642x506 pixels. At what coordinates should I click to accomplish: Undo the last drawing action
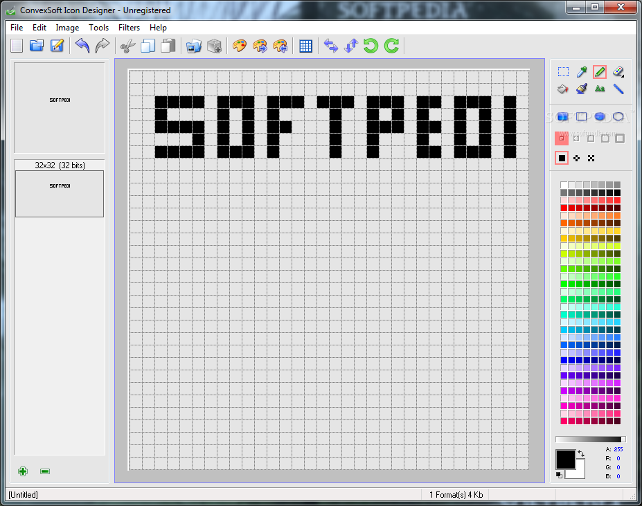pos(82,46)
